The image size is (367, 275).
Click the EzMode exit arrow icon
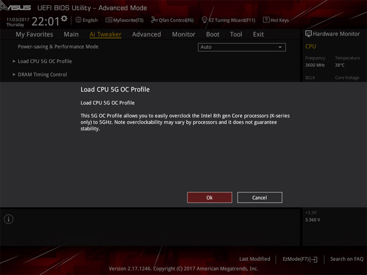(314, 259)
